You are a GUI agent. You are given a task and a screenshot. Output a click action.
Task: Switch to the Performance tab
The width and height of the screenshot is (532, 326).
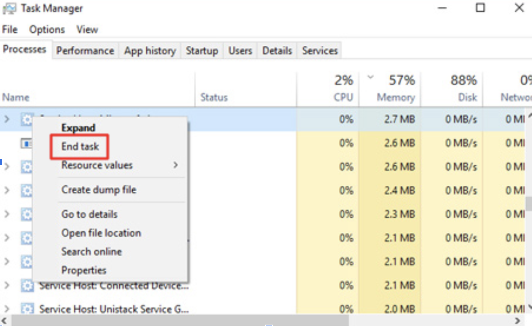[85, 50]
